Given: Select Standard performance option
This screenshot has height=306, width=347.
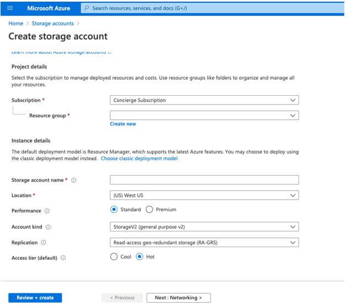Looking at the screenshot, I should tap(114, 210).
